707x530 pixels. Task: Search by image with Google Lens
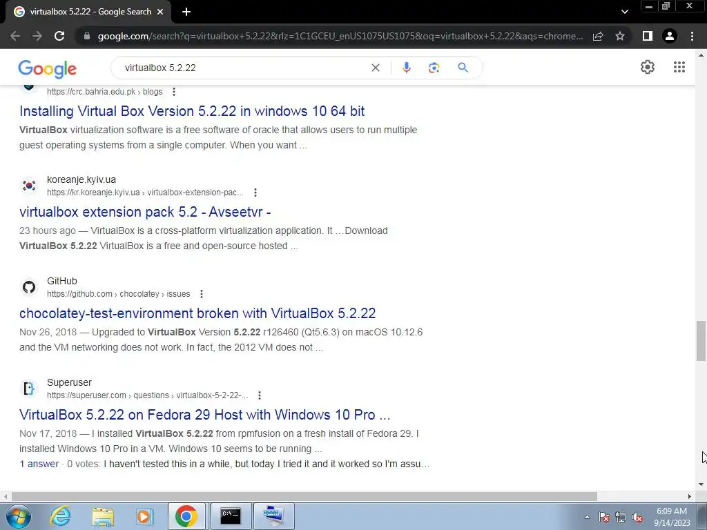coord(434,68)
